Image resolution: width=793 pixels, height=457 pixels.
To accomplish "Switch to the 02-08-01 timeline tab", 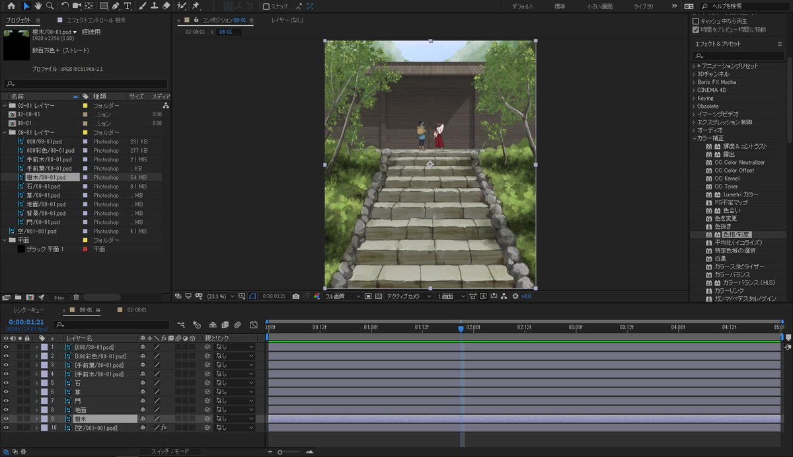I will (x=137, y=310).
